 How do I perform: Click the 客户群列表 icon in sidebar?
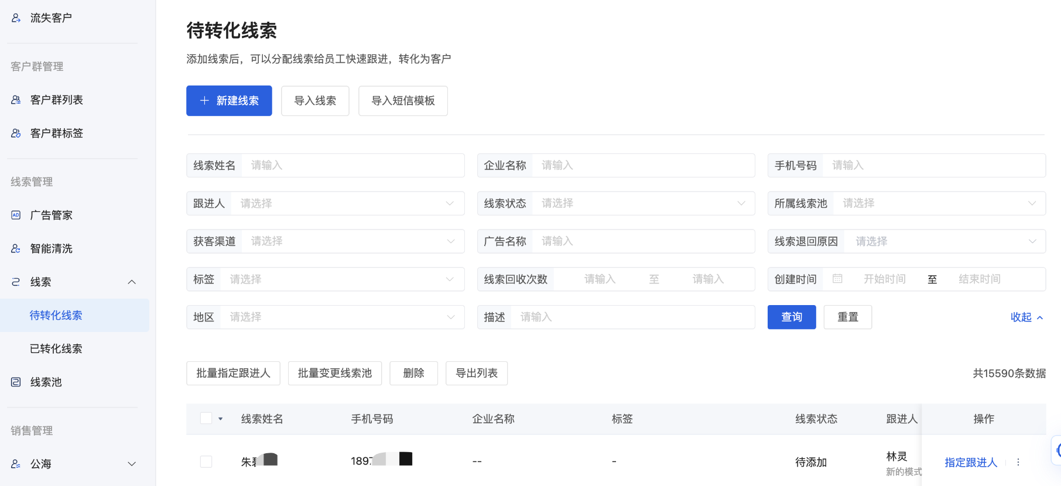click(16, 100)
